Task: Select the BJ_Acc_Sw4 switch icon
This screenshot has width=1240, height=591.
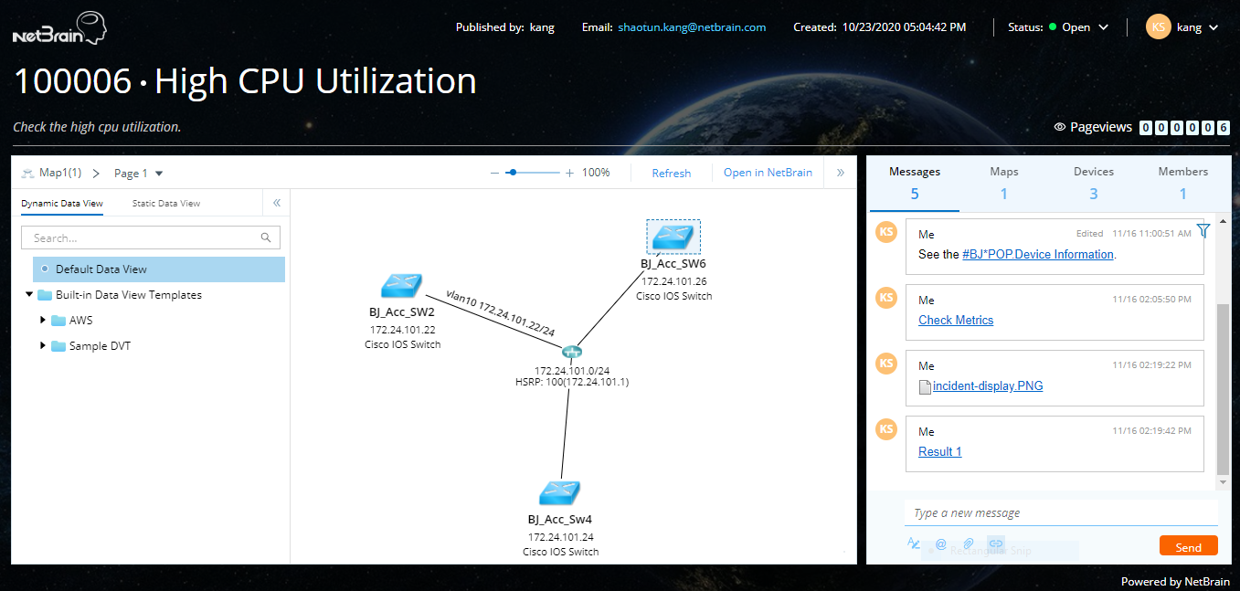Action: coord(561,493)
